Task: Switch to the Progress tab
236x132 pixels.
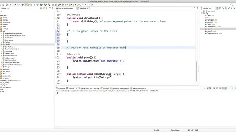Action: pos(94,88)
